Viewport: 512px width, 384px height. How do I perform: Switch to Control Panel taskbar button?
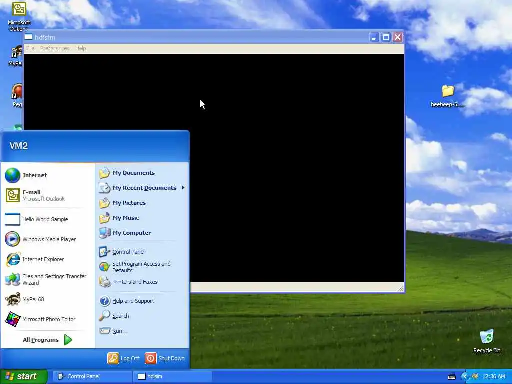[x=92, y=376]
